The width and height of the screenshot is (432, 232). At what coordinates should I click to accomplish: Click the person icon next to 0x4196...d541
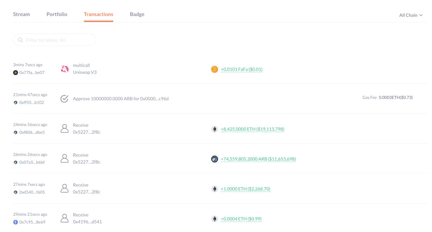[64, 218]
